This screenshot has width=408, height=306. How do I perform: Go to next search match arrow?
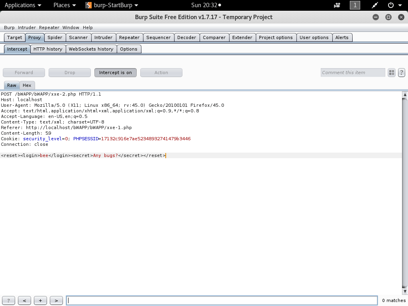(x=56, y=301)
